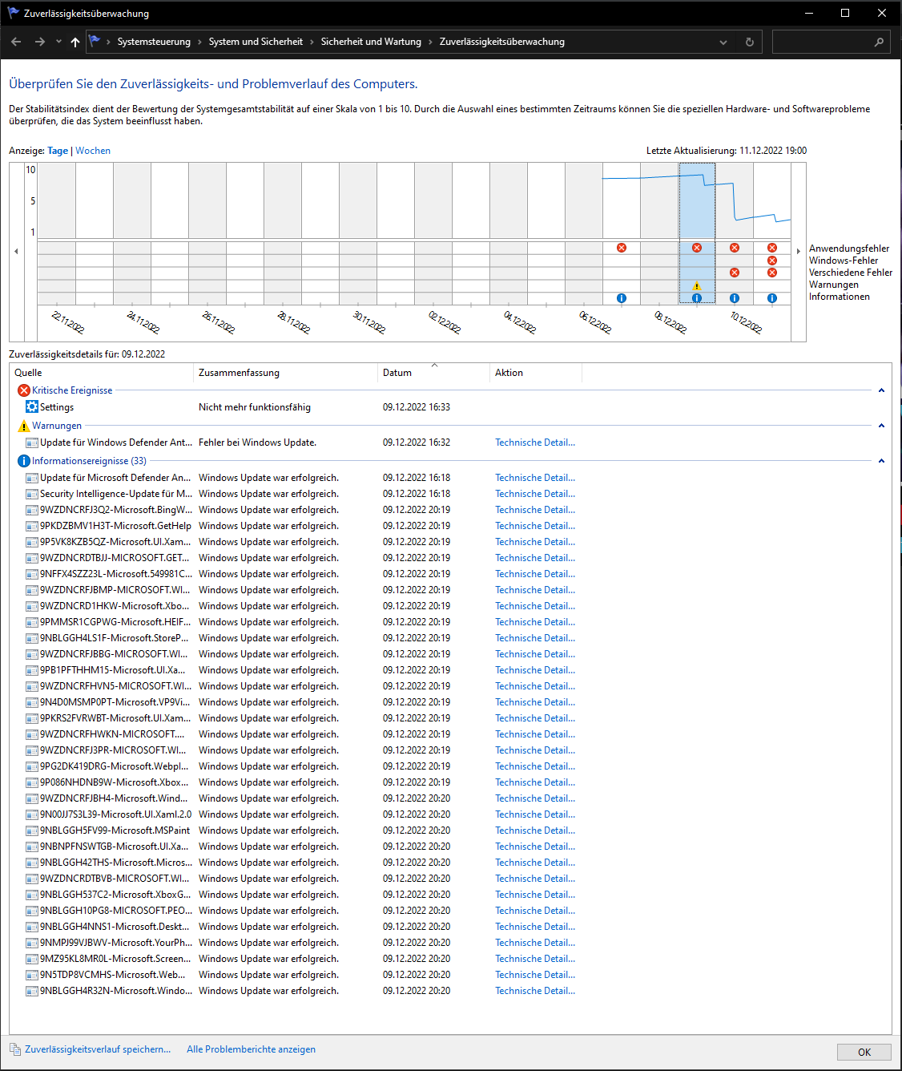The image size is (902, 1071).
Task: Open Technische Details for 9NBLGGH5FV99 MSPaint row
Action: point(535,831)
